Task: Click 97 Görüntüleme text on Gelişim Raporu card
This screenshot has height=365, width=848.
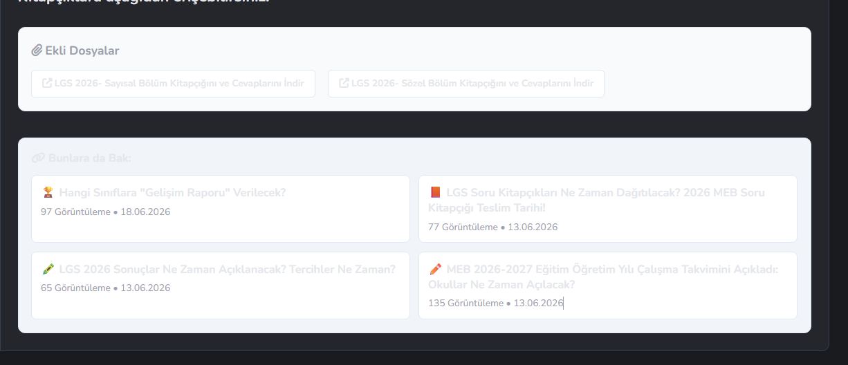Action: [75, 212]
